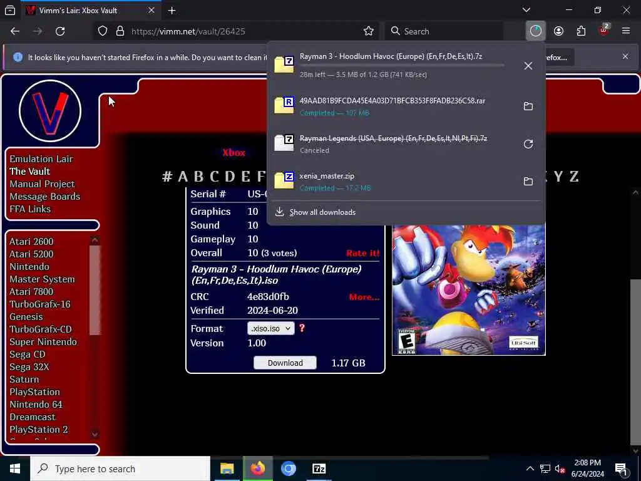The width and height of the screenshot is (641, 481).
Task: Open the tracking protection shield icon
Action: (x=102, y=31)
